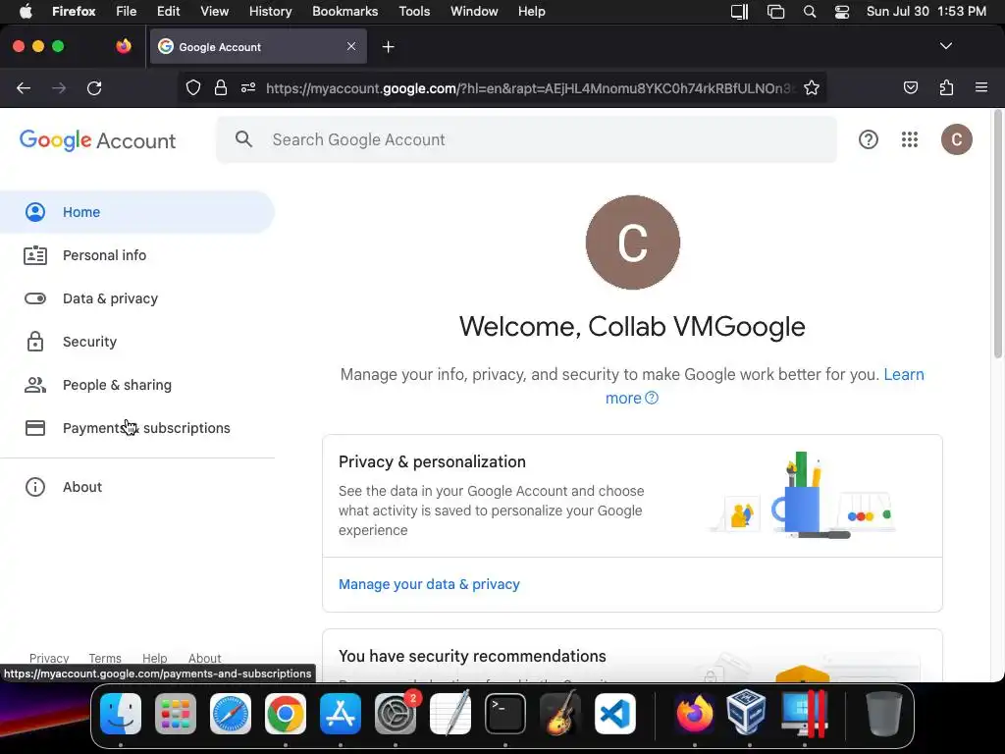The image size is (1005, 754).
Task: Open TextEdit from the Dock
Action: (450, 713)
